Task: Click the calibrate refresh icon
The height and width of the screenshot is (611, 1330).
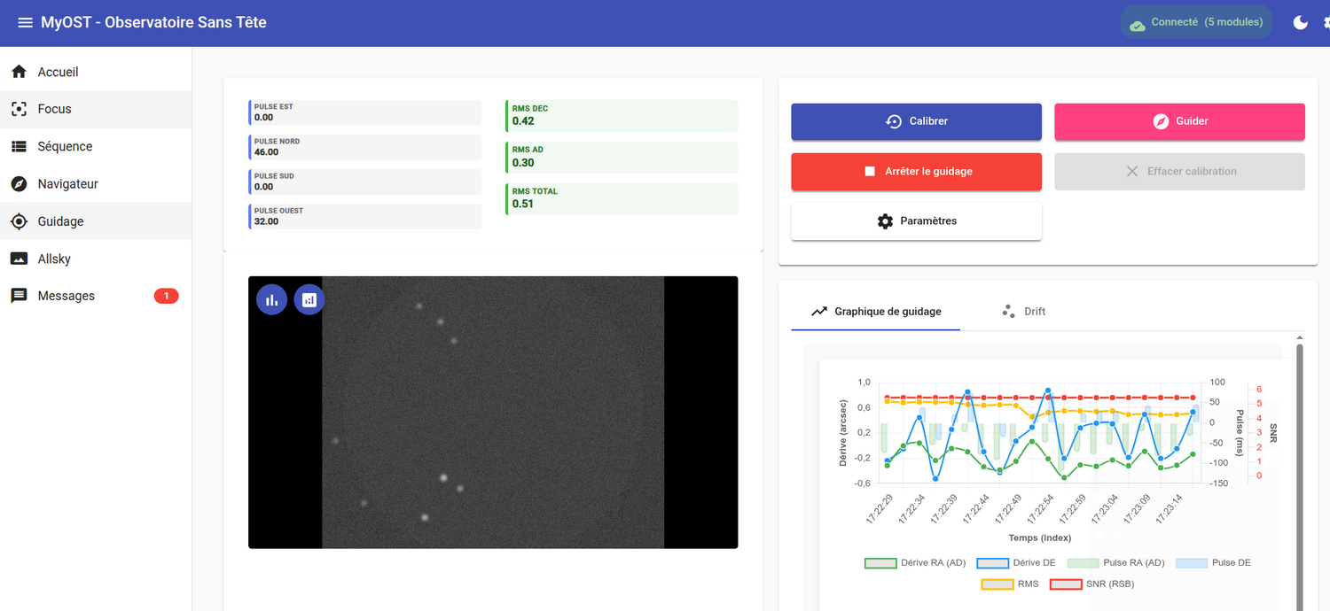Action: pos(894,121)
